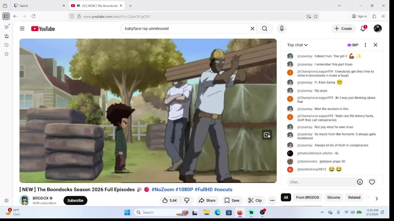
Task: Dislike this video
Action: coord(187,200)
